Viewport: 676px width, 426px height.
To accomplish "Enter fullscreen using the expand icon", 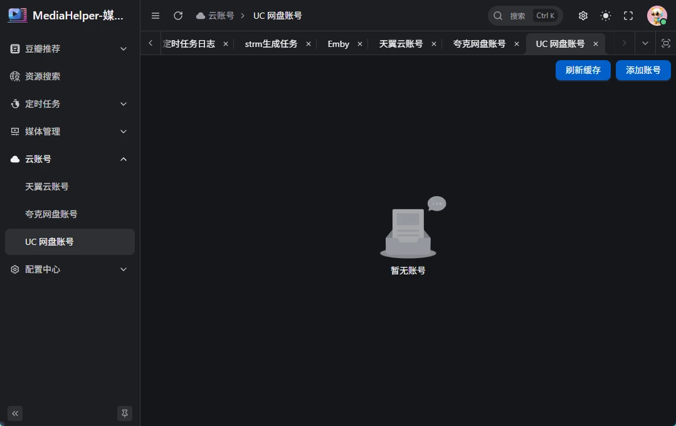I will [x=628, y=16].
